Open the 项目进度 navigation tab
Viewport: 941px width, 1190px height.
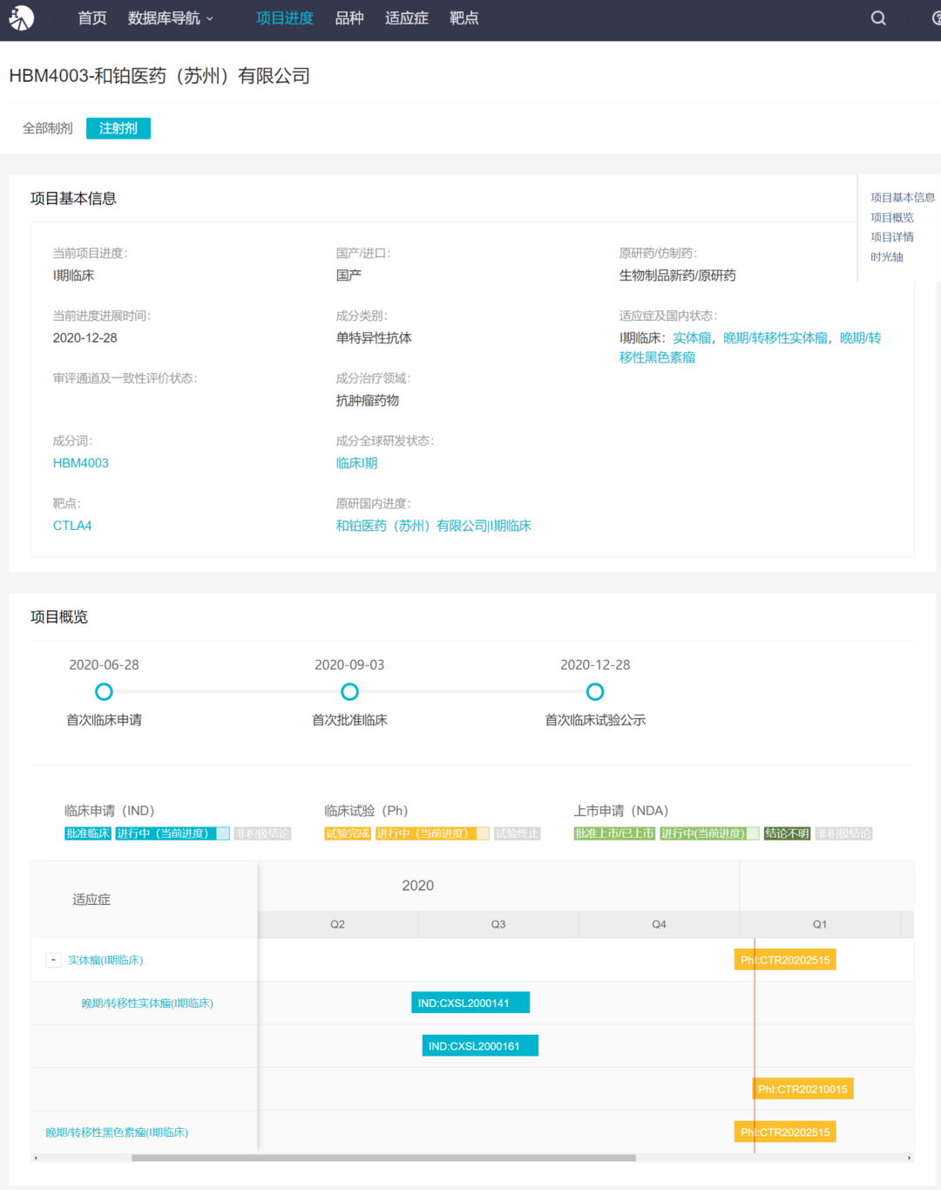[x=285, y=18]
